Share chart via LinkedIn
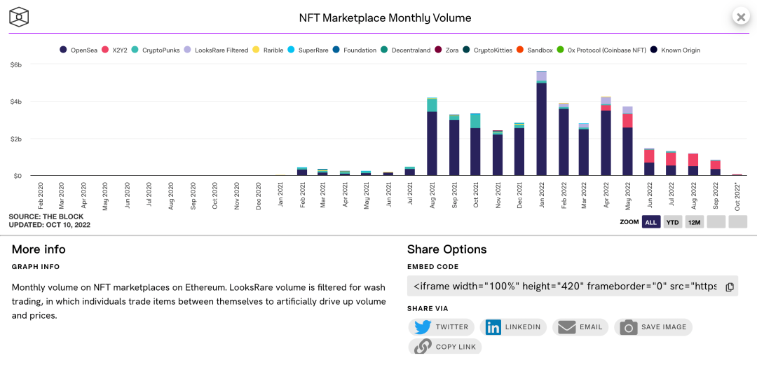 pyautogui.click(x=513, y=327)
